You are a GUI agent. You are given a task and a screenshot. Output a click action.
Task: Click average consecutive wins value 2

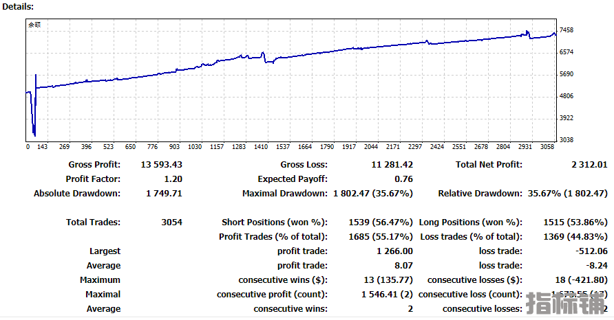(x=410, y=310)
